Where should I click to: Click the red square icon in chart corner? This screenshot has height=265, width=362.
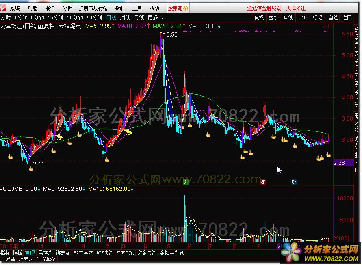pos(330,26)
